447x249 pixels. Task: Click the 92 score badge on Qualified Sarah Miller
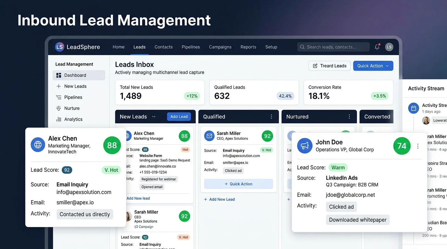tap(267, 136)
